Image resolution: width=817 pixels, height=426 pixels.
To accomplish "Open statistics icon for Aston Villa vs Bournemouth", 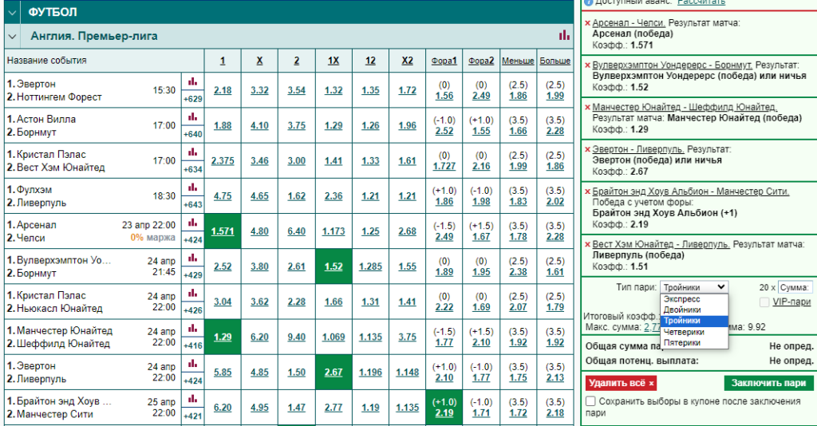I will (193, 117).
